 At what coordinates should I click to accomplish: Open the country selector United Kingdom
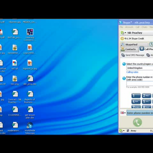coord(140,68)
